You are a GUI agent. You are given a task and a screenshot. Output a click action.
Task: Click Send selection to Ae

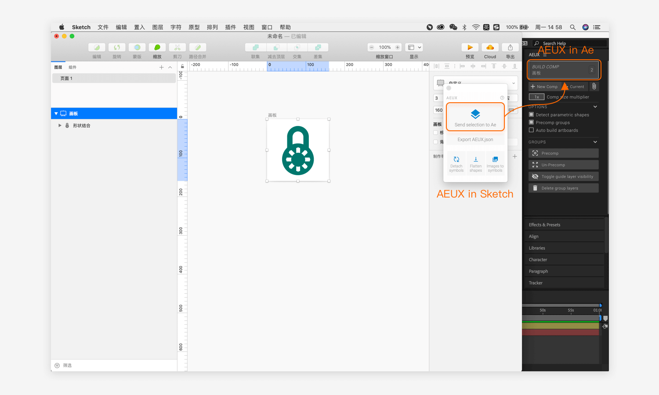(x=475, y=117)
